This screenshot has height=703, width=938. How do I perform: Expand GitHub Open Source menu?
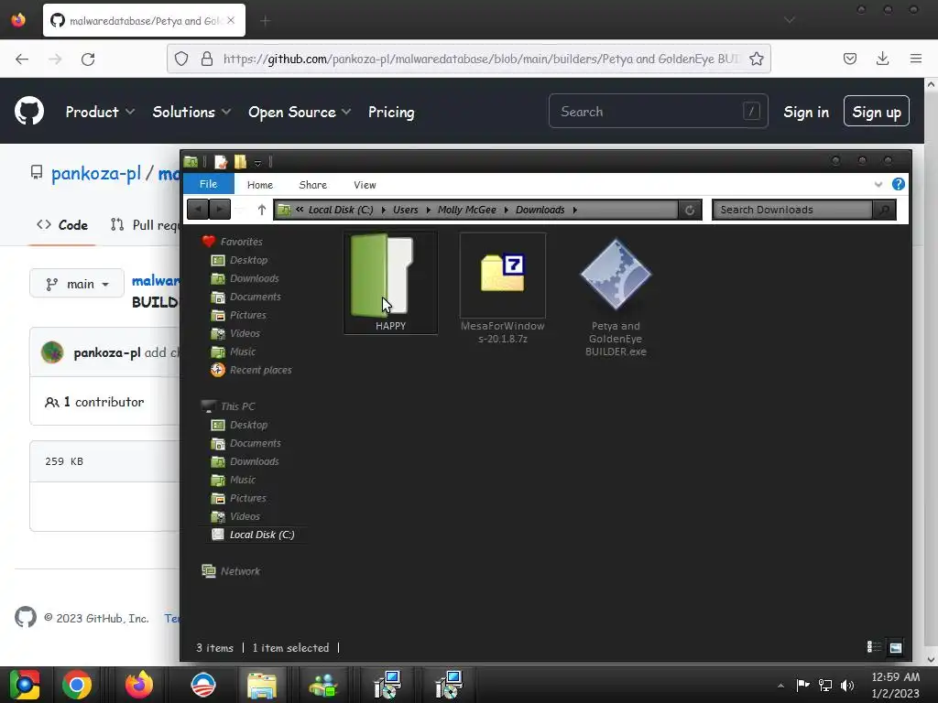[x=300, y=112]
